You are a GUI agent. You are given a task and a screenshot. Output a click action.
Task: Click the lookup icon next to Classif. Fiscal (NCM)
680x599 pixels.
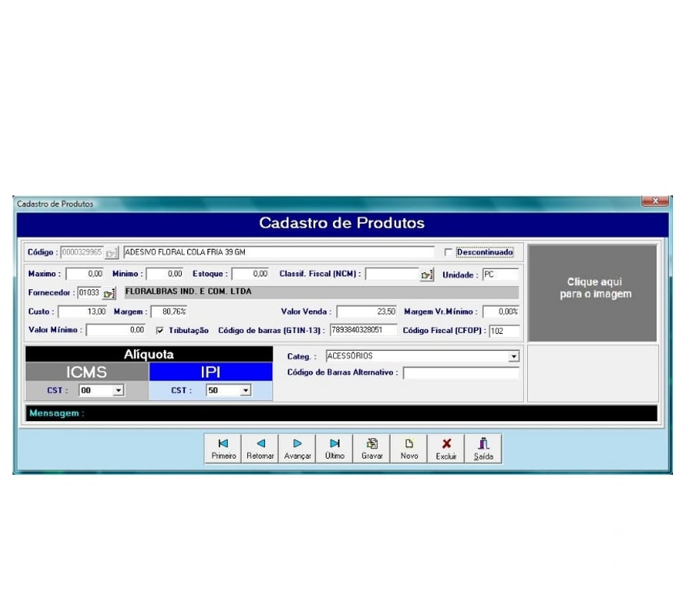click(426, 274)
